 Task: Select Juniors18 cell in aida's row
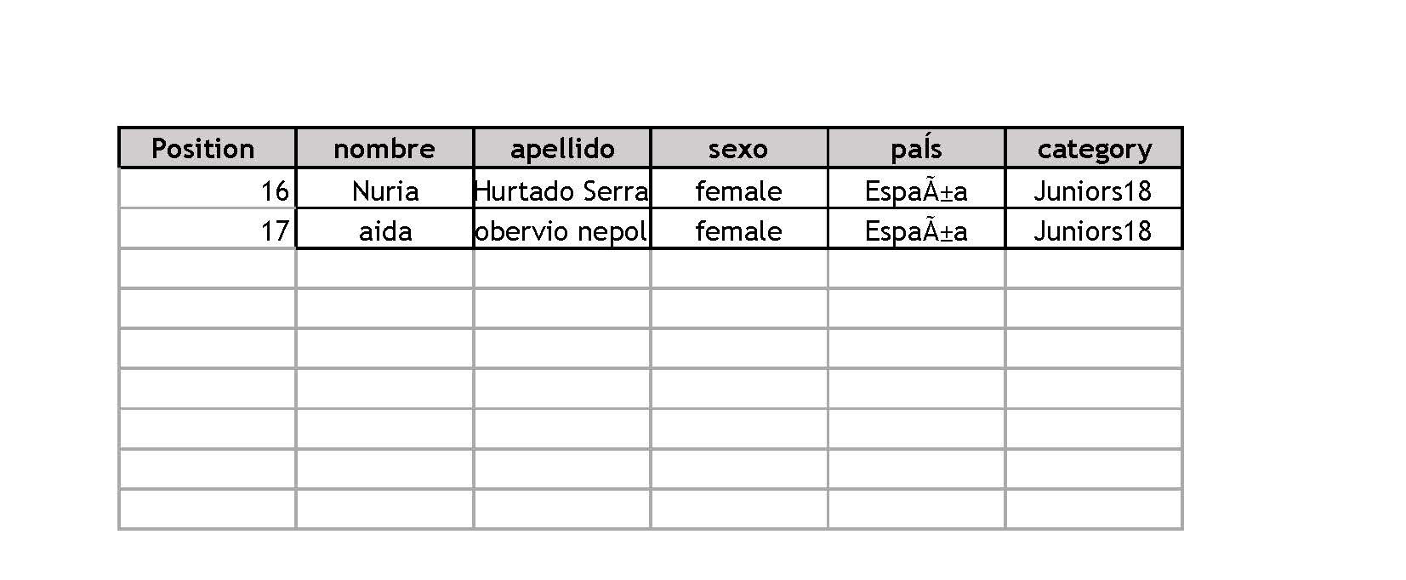pyautogui.click(x=1094, y=229)
